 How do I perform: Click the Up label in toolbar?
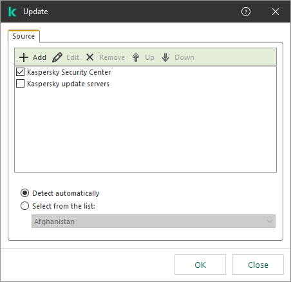pos(149,57)
